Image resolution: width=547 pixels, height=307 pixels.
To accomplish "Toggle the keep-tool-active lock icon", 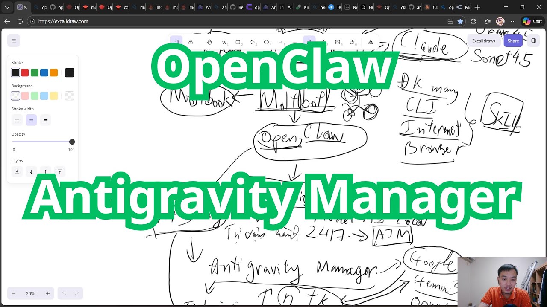I will [x=191, y=42].
